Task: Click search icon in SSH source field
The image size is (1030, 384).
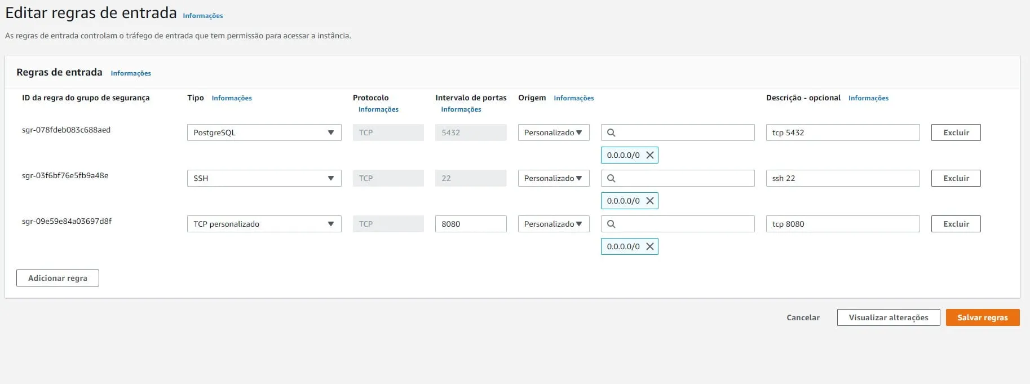Action: pyautogui.click(x=611, y=178)
